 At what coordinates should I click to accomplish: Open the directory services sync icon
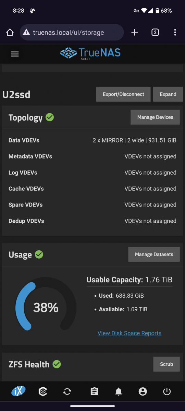67,391
